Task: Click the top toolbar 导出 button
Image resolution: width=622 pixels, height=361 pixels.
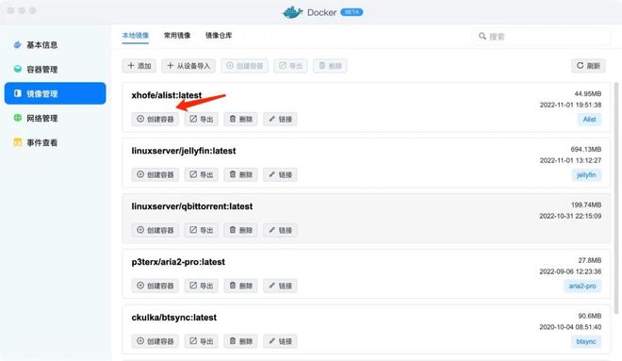Action: click(x=290, y=66)
